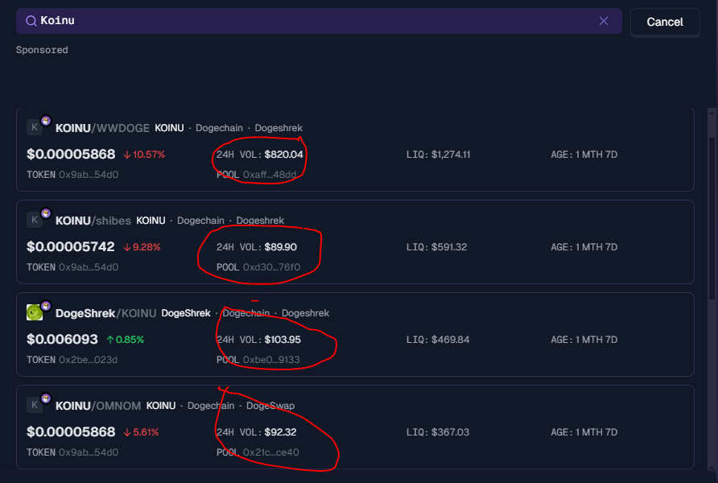The height and width of the screenshot is (483, 718).
Task: Open the KOINU/shibes pair
Action: tap(355, 242)
